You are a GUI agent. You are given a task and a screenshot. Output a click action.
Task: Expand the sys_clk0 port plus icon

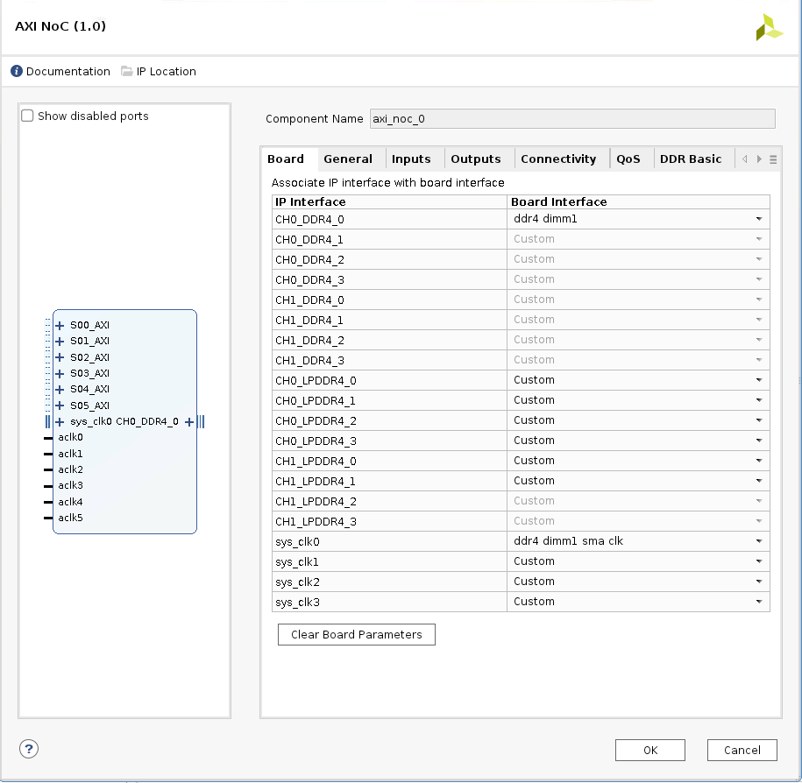60,421
